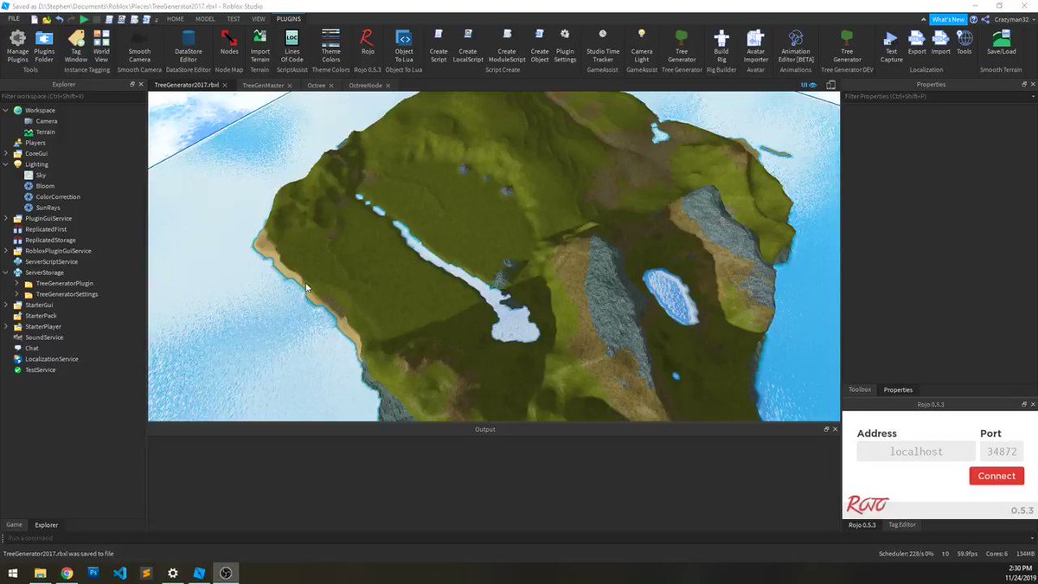Switch to the VIEW ribbon tab
Image resolution: width=1038 pixels, height=584 pixels.
259,18
